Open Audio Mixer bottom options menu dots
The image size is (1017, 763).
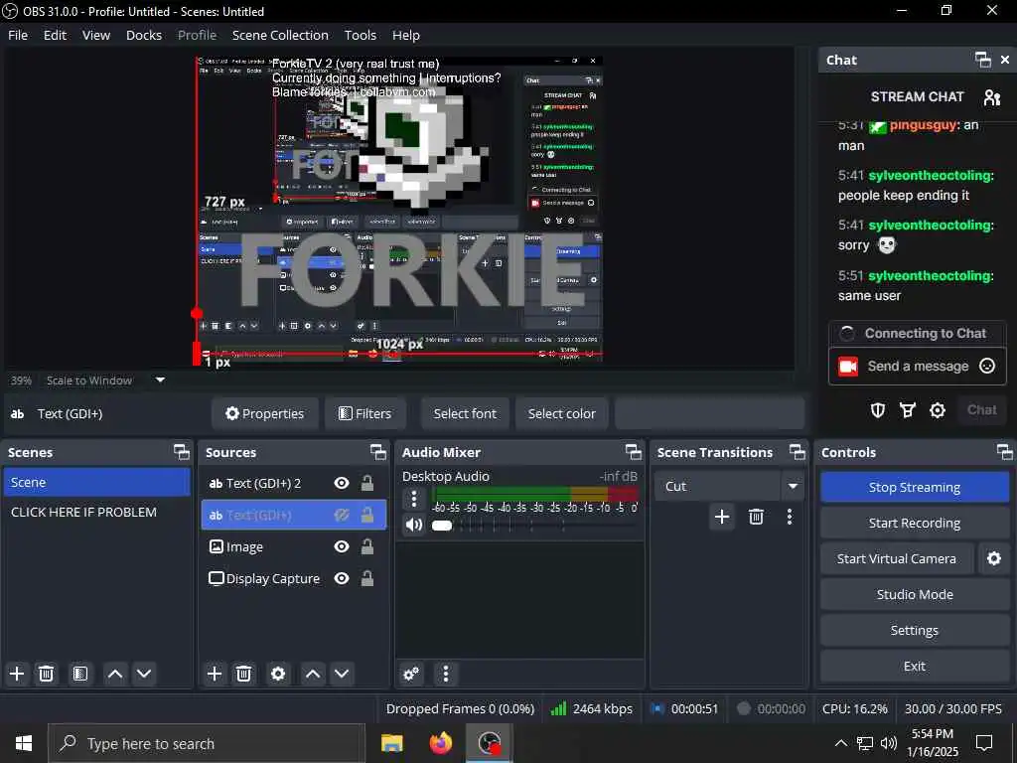(446, 674)
